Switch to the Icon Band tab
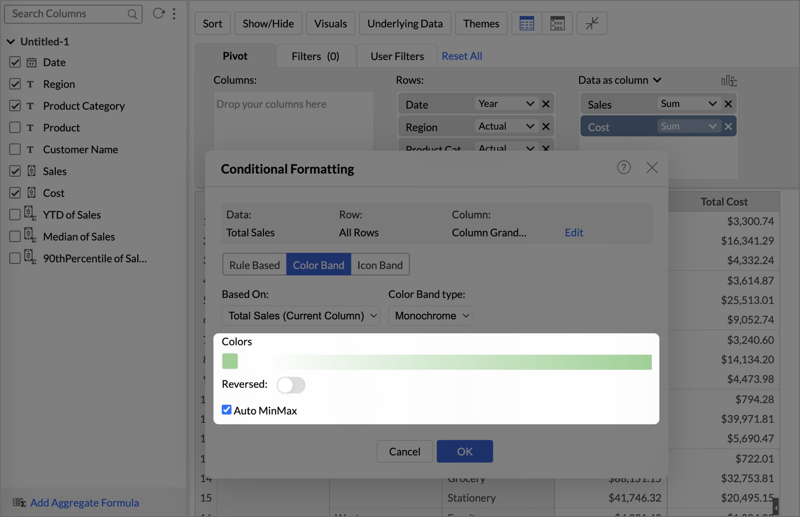Image resolution: width=800 pixels, height=517 pixels. 380,265
